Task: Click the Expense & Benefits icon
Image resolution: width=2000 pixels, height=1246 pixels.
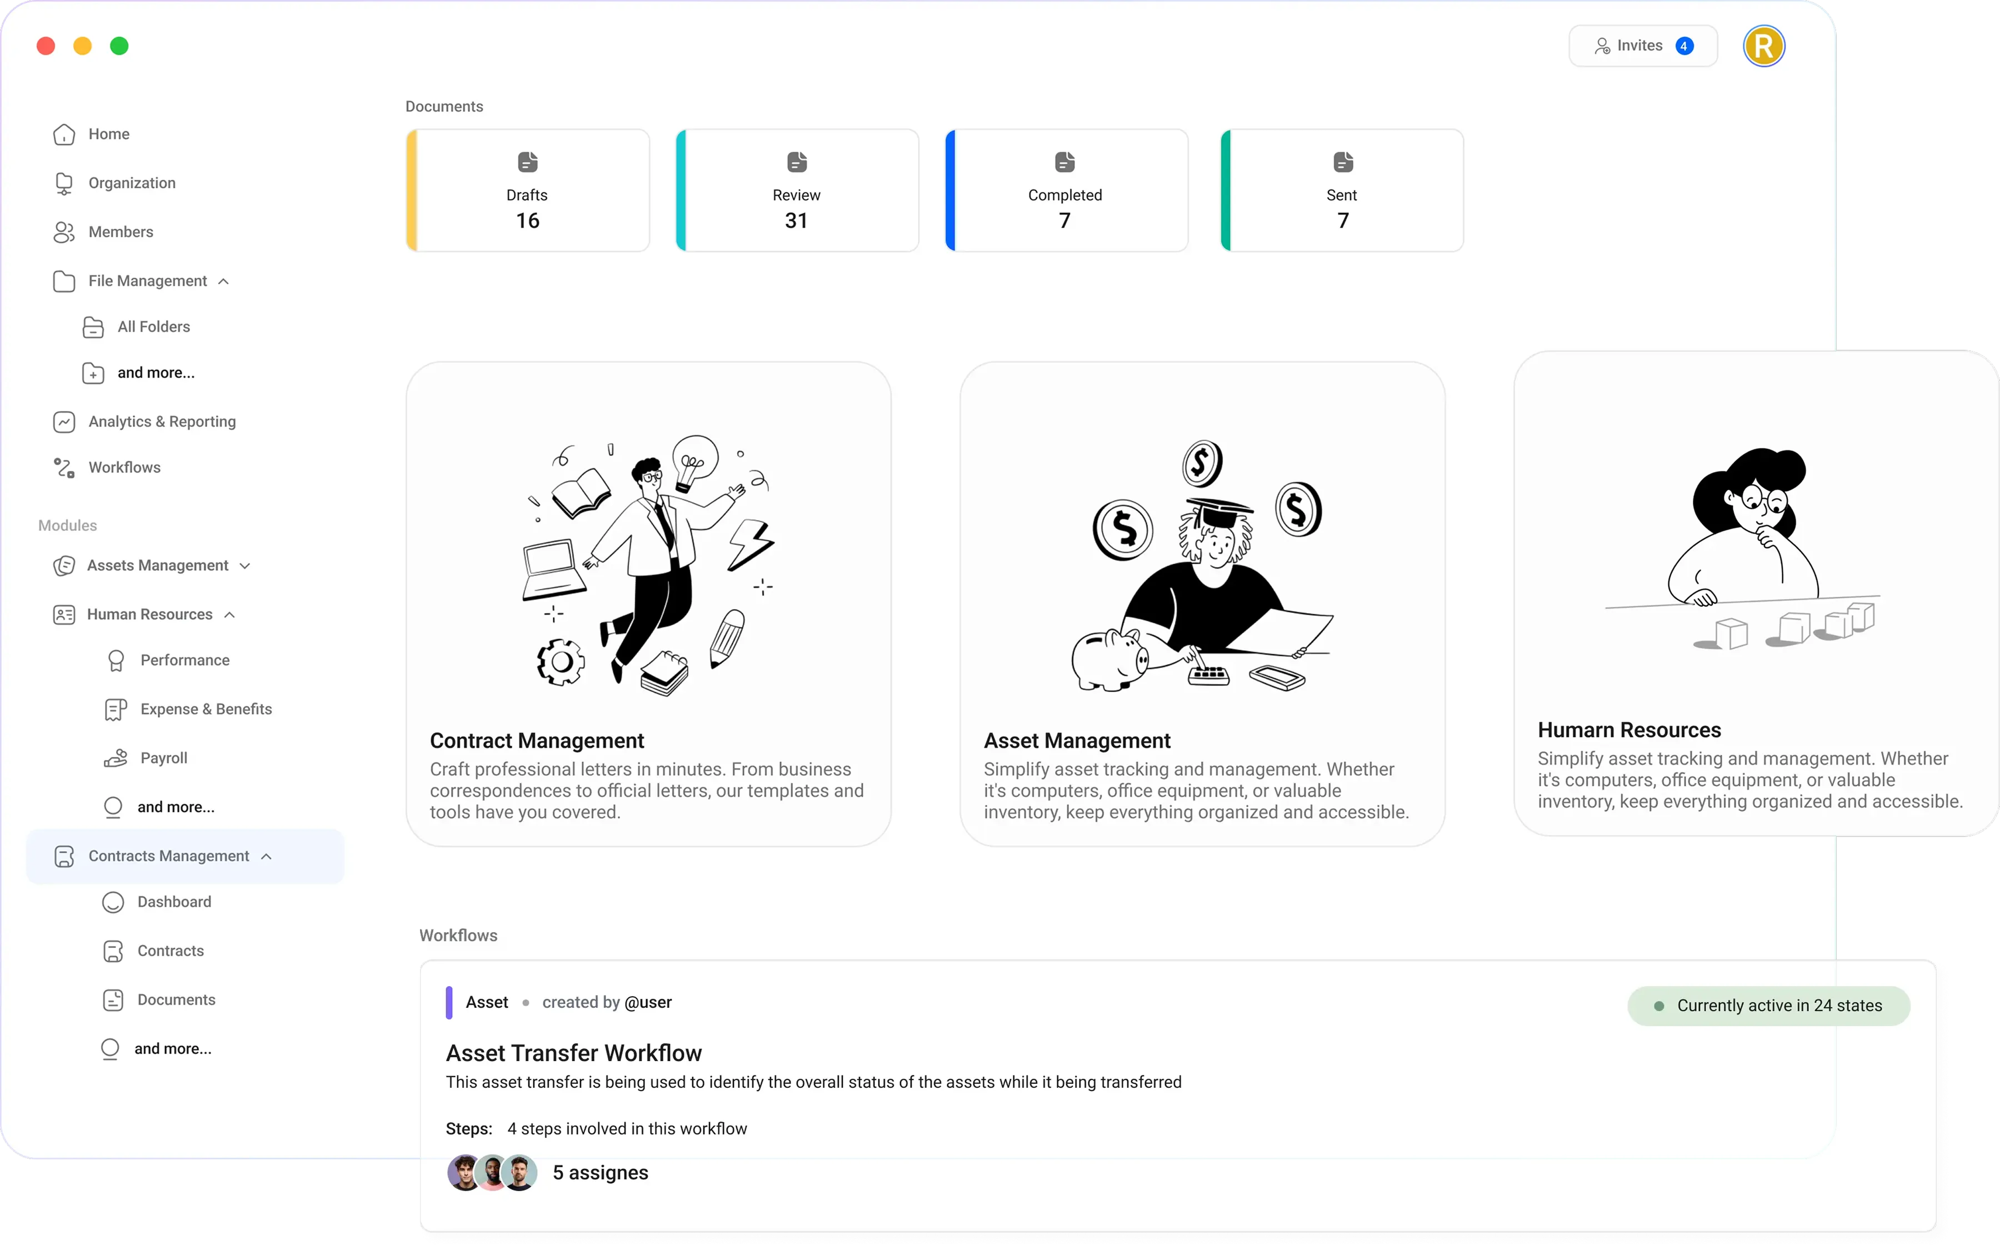Action: (x=116, y=710)
